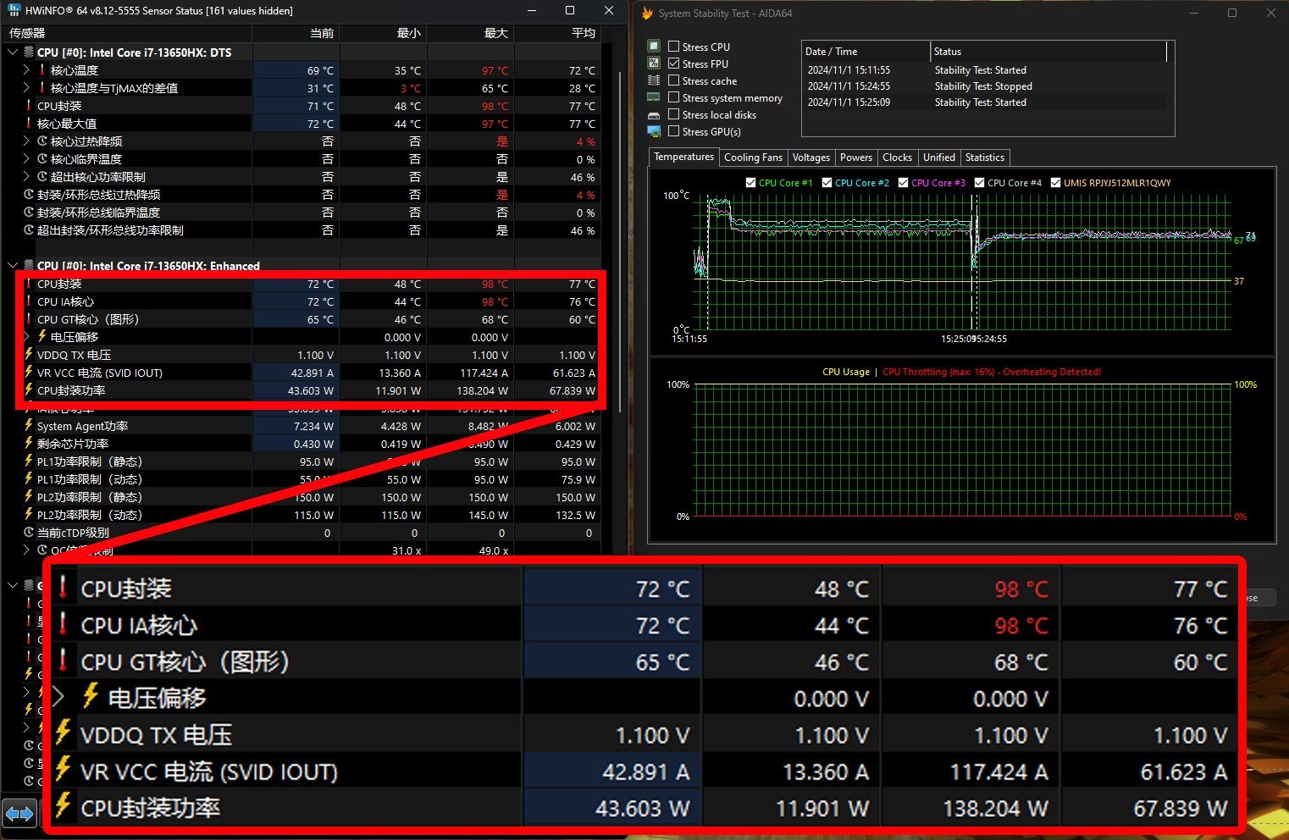Collapse the Intel Core i7-13650HX: Enhanced sensor group

pyautogui.click(x=13, y=266)
